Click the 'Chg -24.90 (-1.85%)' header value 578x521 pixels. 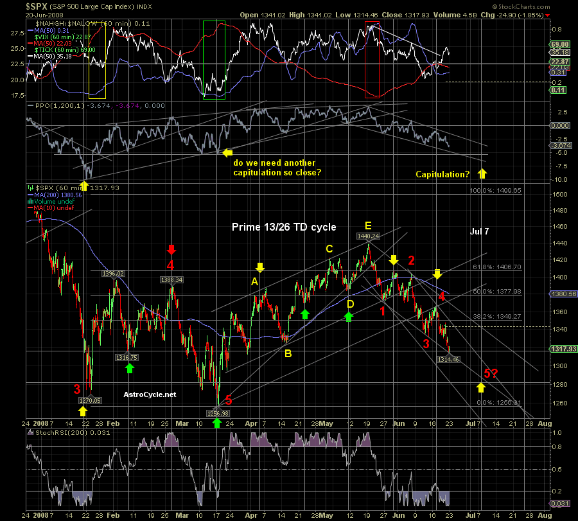pos(512,15)
